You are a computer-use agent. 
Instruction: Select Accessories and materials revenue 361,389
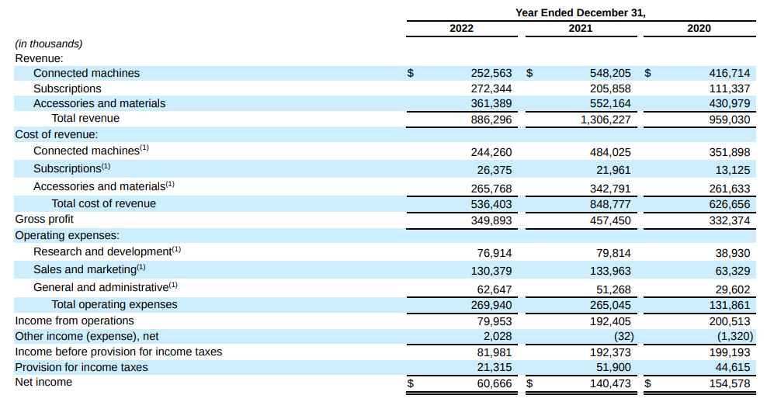pyautogui.click(x=491, y=103)
